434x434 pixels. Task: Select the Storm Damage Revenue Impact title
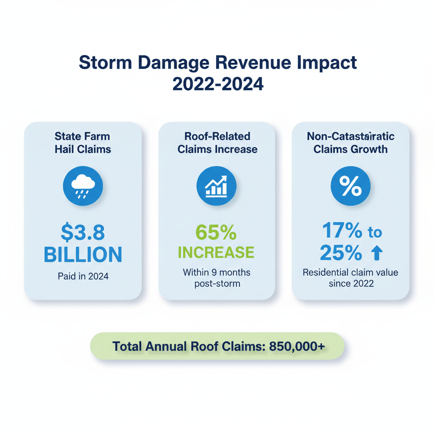pyautogui.click(x=217, y=63)
